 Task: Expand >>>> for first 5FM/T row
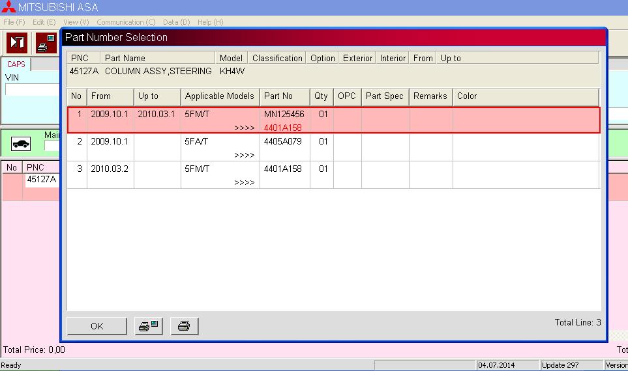point(244,128)
